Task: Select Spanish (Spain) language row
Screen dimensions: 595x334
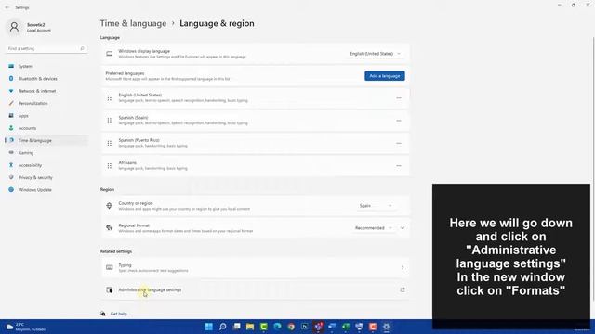Action: tap(255, 121)
